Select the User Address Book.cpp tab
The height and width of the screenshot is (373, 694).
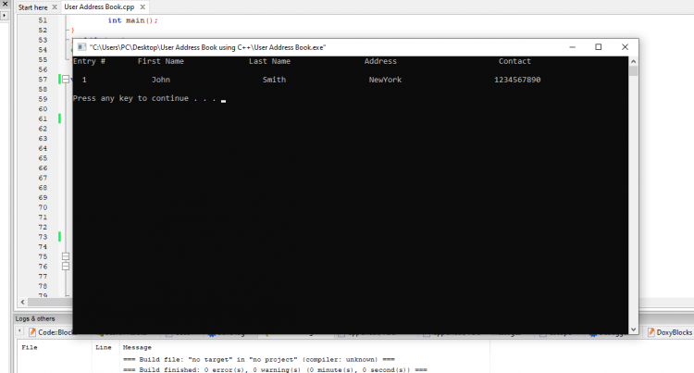[x=99, y=7]
